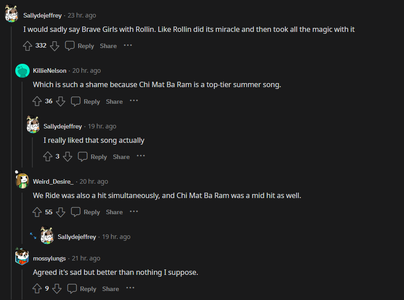Open more options on the 332-point comment
Viewport: 404px width, 300px height.
pyautogui.click(x=128, y=45)
